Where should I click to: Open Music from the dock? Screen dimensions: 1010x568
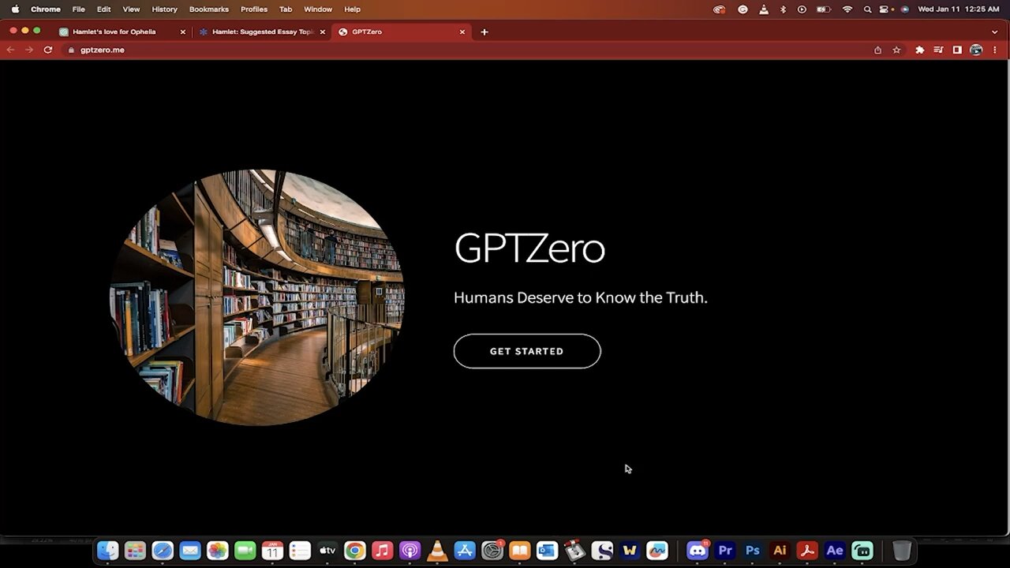point(382,551)
